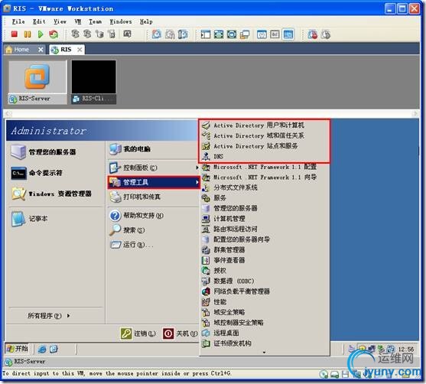Click the 网络负载平衡管理器 icon
The width and height of the screenshot is (426, 384).
pyautogui.click(x=206, y=291)
